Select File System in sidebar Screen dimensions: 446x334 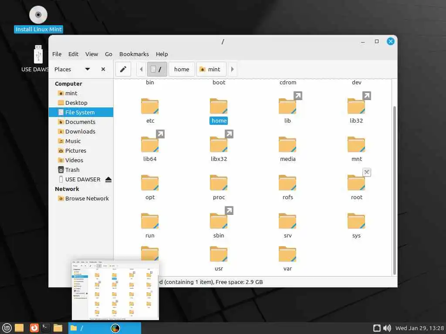(x=81, y=112)
